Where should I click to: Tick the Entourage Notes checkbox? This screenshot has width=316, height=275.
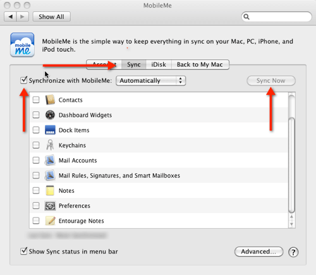tap(36, 221)
